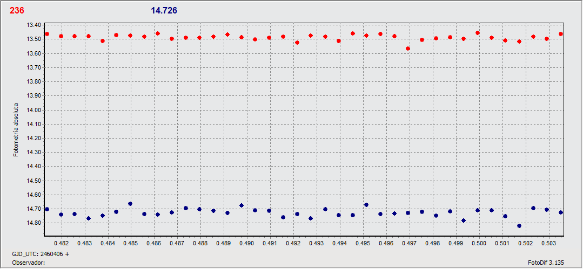
Task: Click the 0.495 x-axis label
Action: [363, 244]
